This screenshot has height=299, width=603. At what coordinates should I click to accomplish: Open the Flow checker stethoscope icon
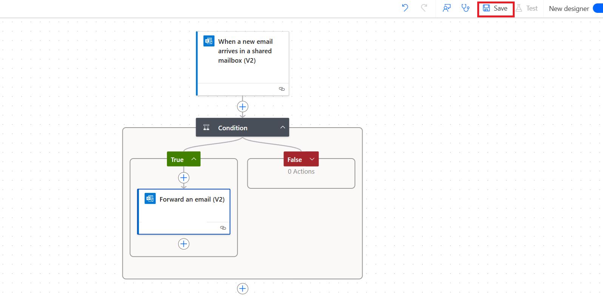(466, 8)
